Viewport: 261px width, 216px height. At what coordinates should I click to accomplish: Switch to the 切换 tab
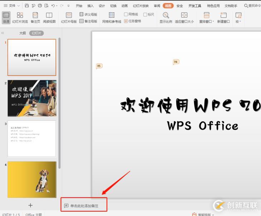pos(113,6)
